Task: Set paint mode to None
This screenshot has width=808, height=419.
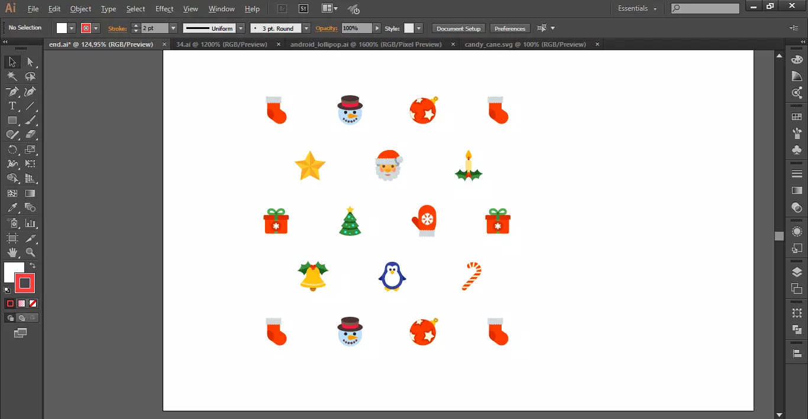Action: 34,303
